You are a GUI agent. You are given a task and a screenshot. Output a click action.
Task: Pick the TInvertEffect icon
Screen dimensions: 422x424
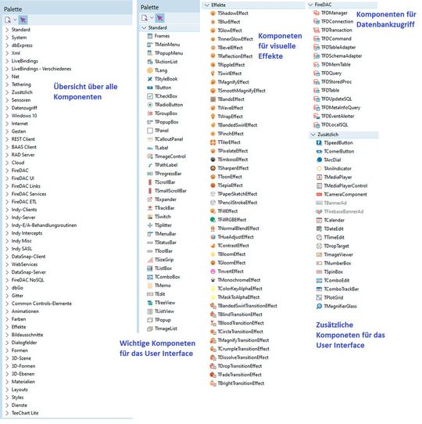pos(213,271)
